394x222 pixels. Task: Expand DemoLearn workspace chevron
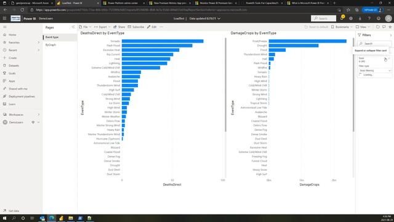[38, 122]
